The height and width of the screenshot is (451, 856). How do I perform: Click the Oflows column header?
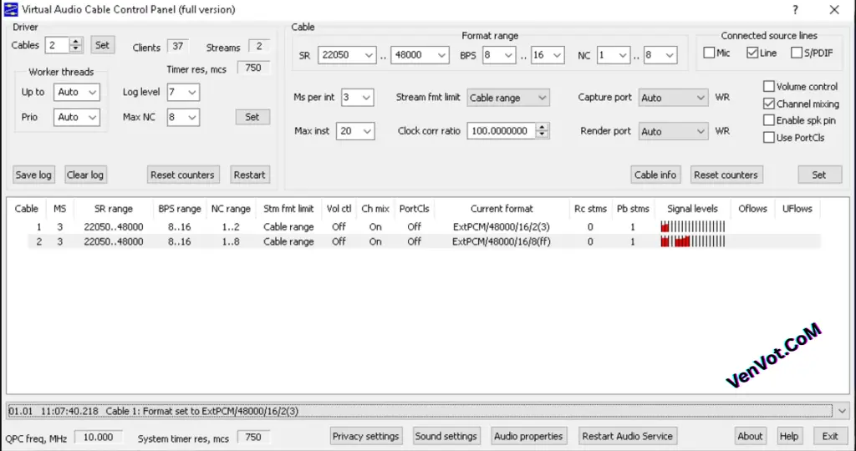(753, 209)
